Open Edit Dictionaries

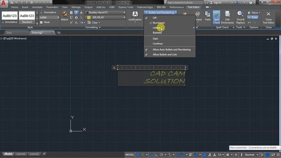click(x=227, y=18)
